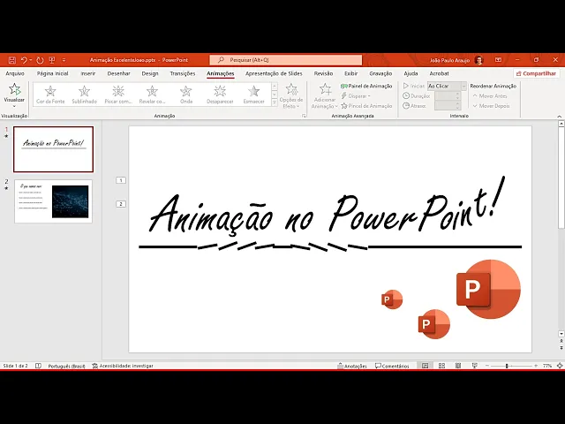
Task: Switch to Slide Sorter view icon
Action: [441, 366]
